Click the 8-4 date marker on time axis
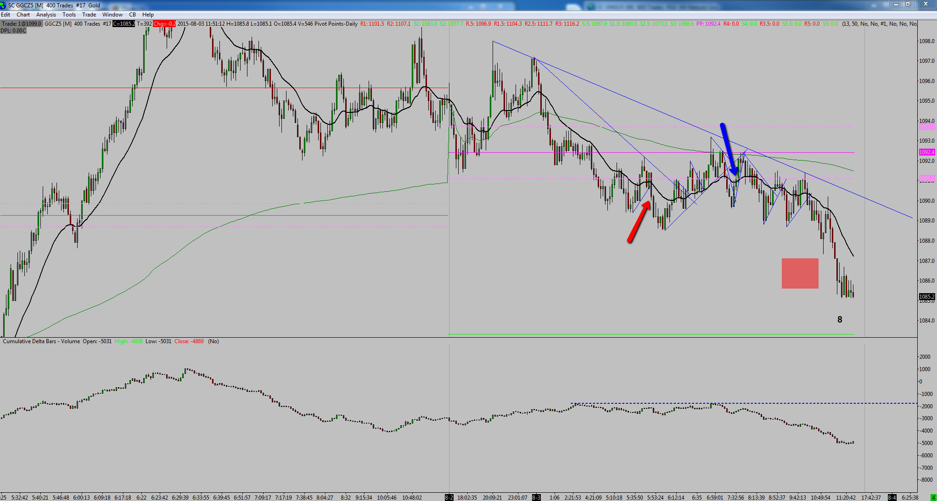The height and width of the screenshot is (501, 937). click(x=892, y=497)
